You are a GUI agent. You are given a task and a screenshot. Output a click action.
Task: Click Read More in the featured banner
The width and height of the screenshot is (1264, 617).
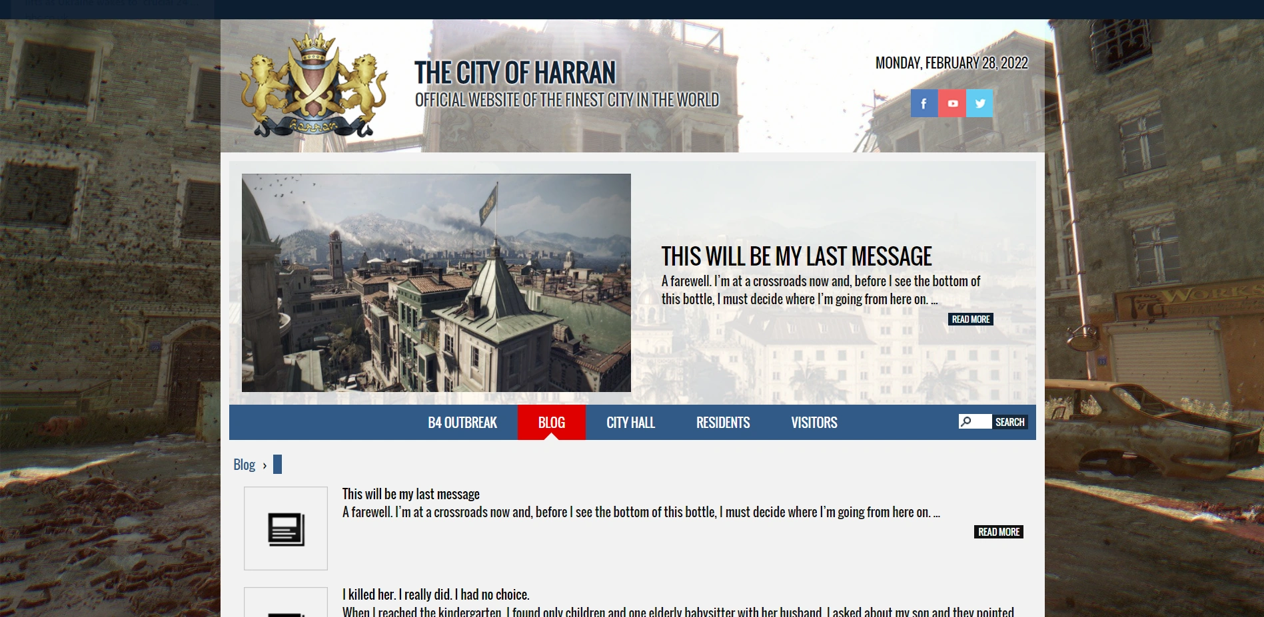pos(971,319)
